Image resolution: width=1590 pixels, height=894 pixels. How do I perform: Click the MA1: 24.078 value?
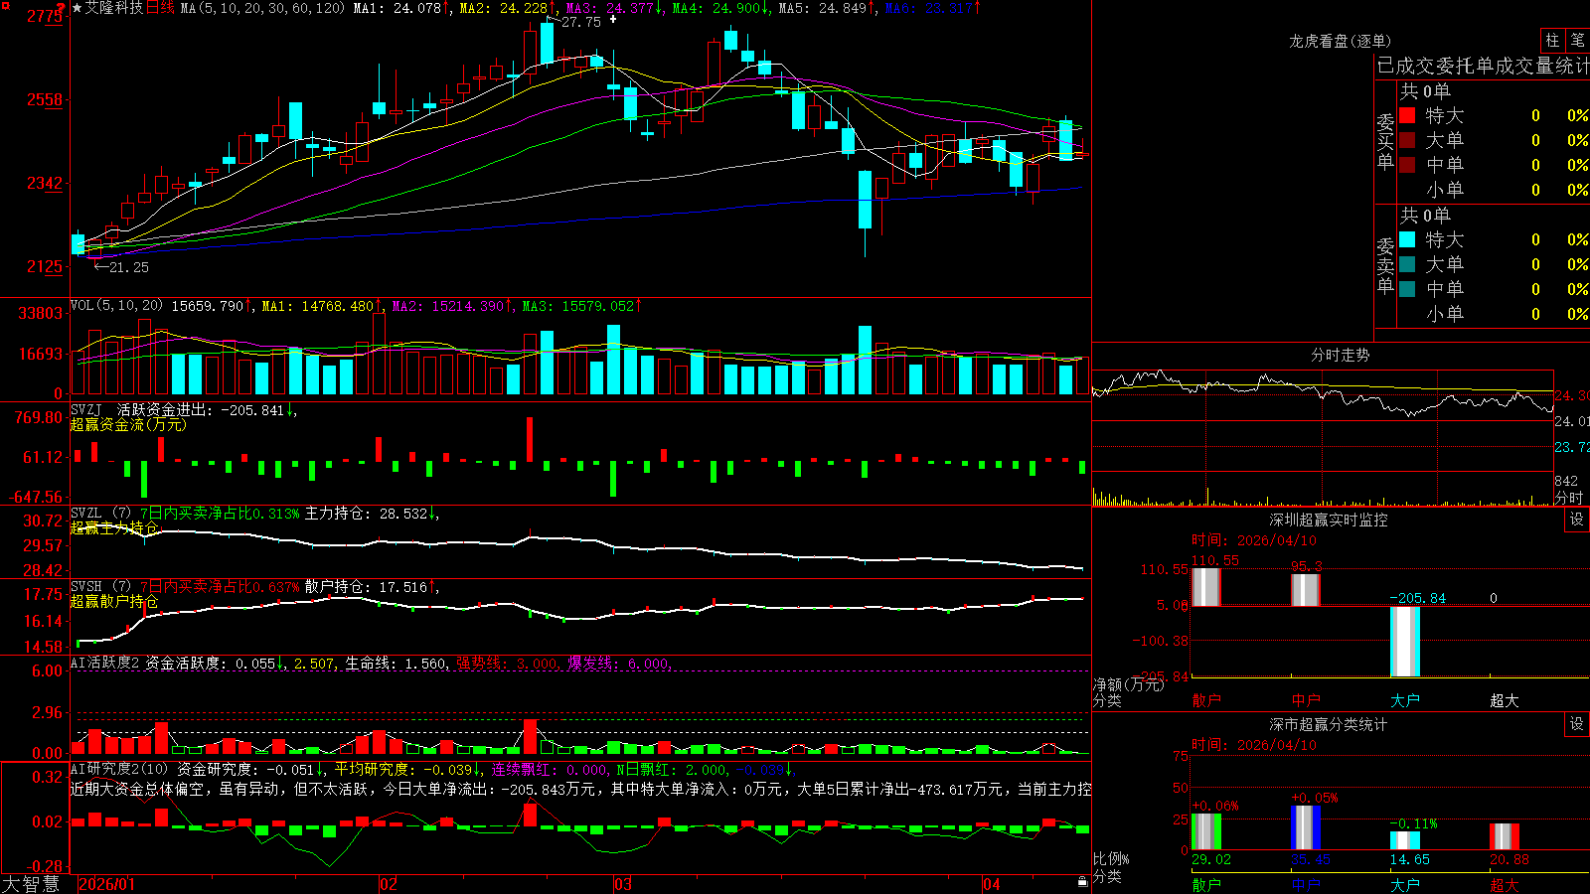click(397, 8)
